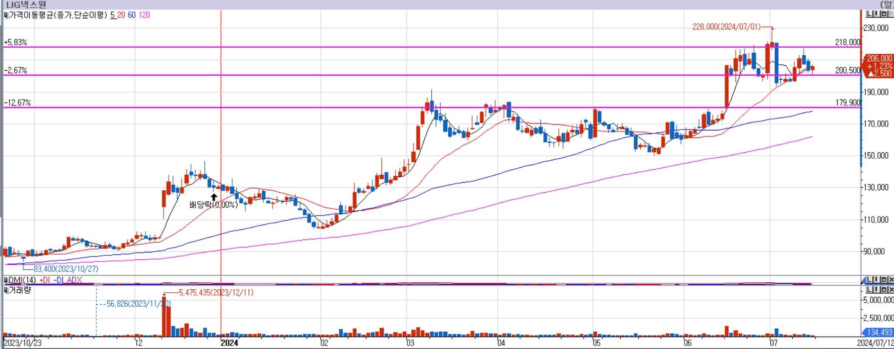Click the 배당락(0.00%) label
This screenshot has height=349, width=894.
[x=213, y=205]
